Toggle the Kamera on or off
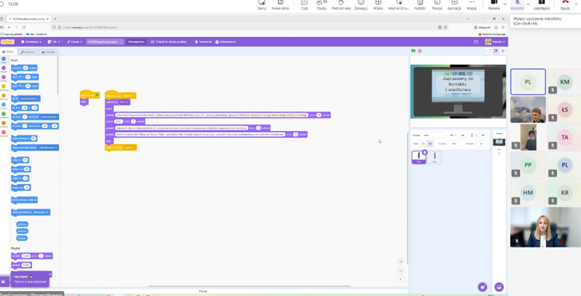 [494, 4]
